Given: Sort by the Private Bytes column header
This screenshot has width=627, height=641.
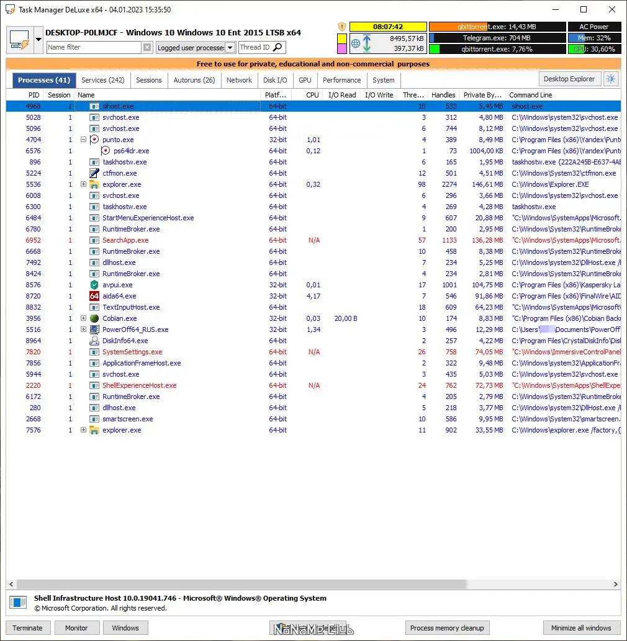Looking at the screenshot, I should [x=482, y=95].
